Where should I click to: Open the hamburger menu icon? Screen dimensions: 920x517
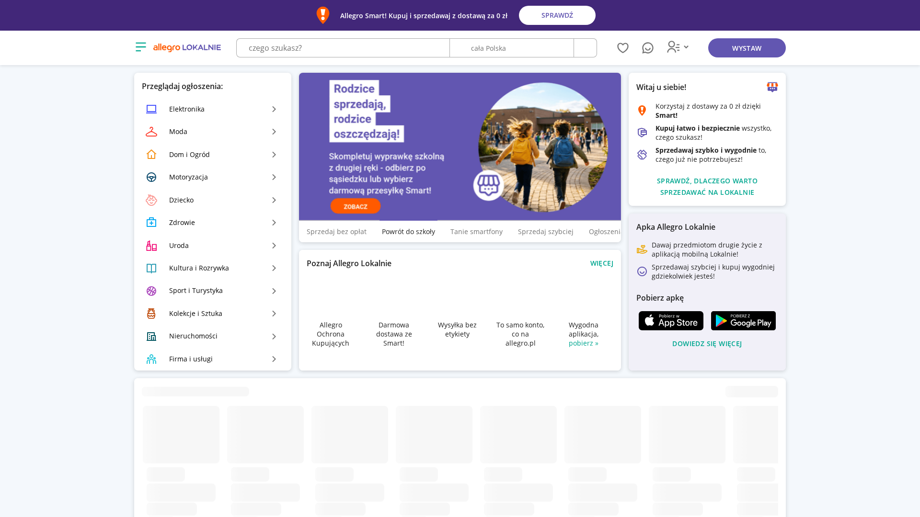click(141, 47)
